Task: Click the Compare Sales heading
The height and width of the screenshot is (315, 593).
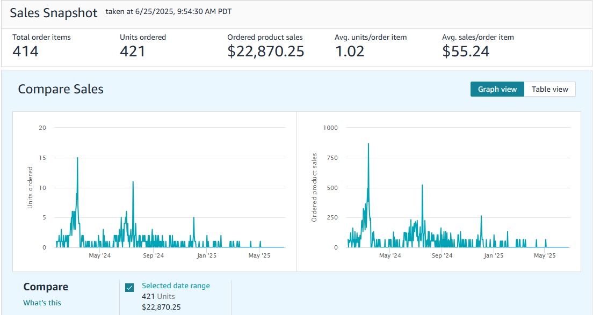Action: pos(61,89)
